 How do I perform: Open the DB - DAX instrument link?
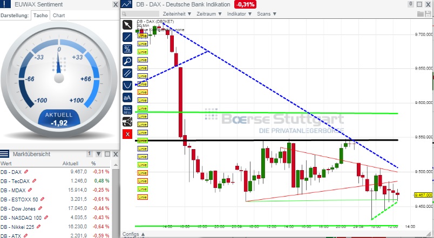[x=11, y=172]
